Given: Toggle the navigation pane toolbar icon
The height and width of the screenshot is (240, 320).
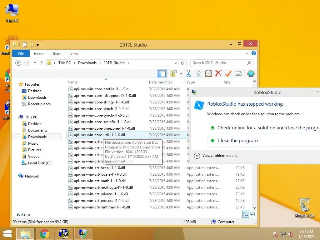Looking at the screenshot, I should pyautogui.click(x=162, y=73).
